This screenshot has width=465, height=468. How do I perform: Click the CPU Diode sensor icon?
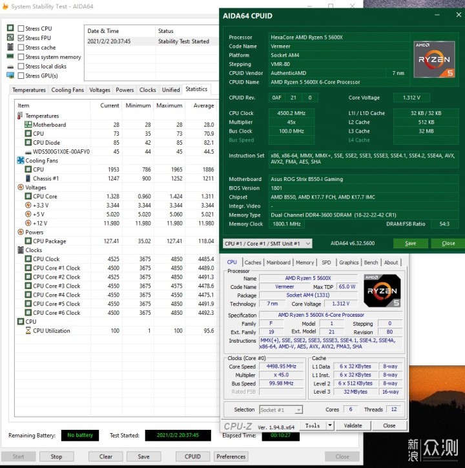coord(28,142)
